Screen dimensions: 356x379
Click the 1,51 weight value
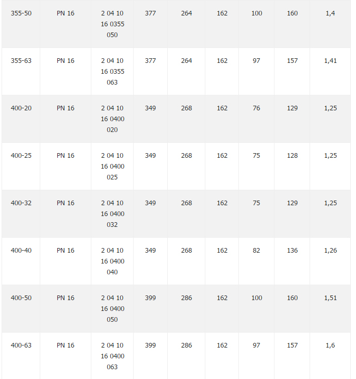tap(330, 298)
